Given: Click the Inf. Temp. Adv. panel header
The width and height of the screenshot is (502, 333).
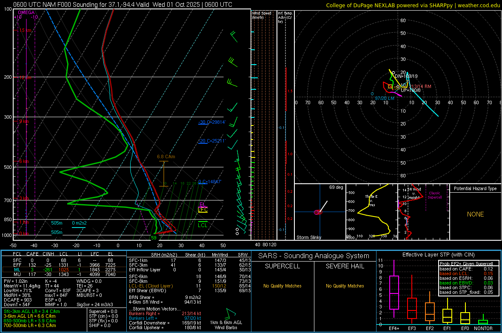Looking at the screenshot, I should [285, 17].
